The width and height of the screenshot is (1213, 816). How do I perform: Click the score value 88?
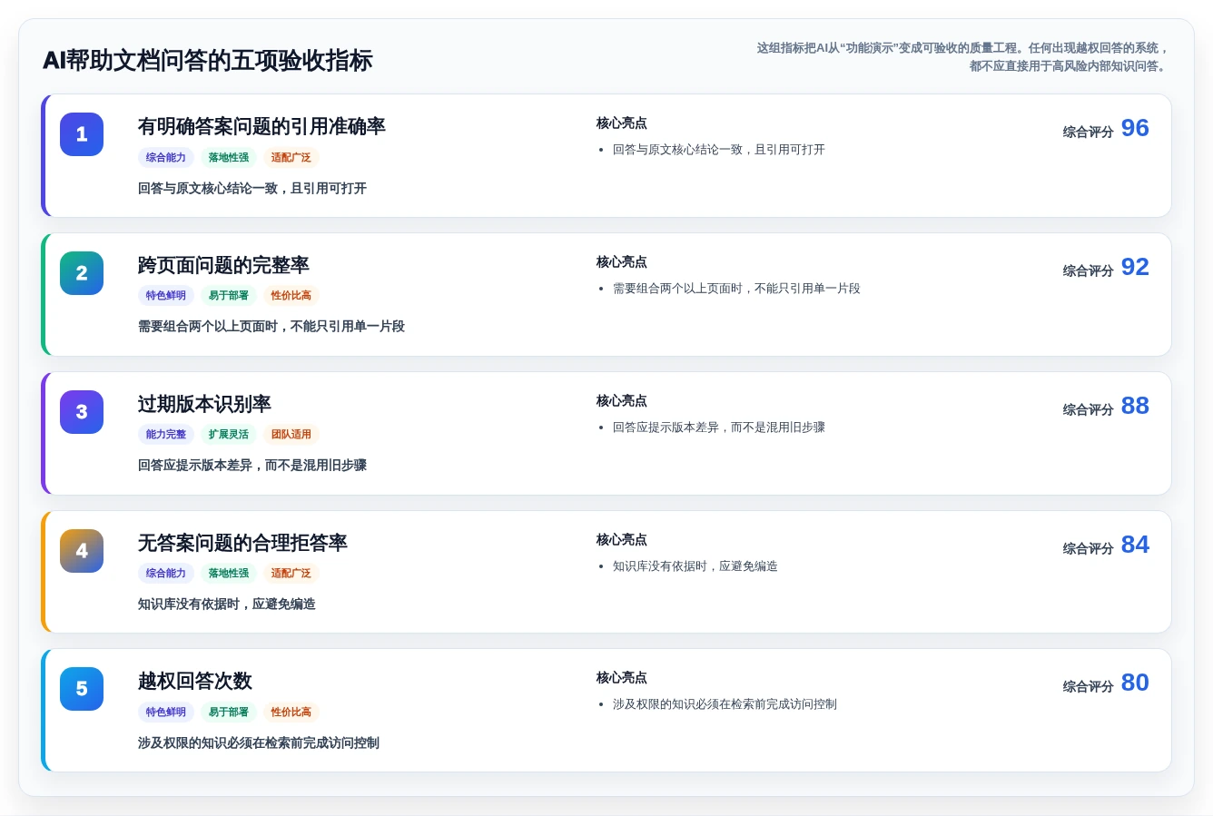click(x=1135, y=406)
